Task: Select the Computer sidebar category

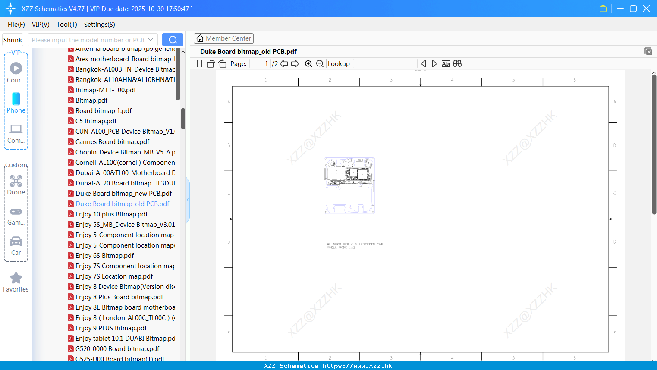Action: (x=16, y=133)
